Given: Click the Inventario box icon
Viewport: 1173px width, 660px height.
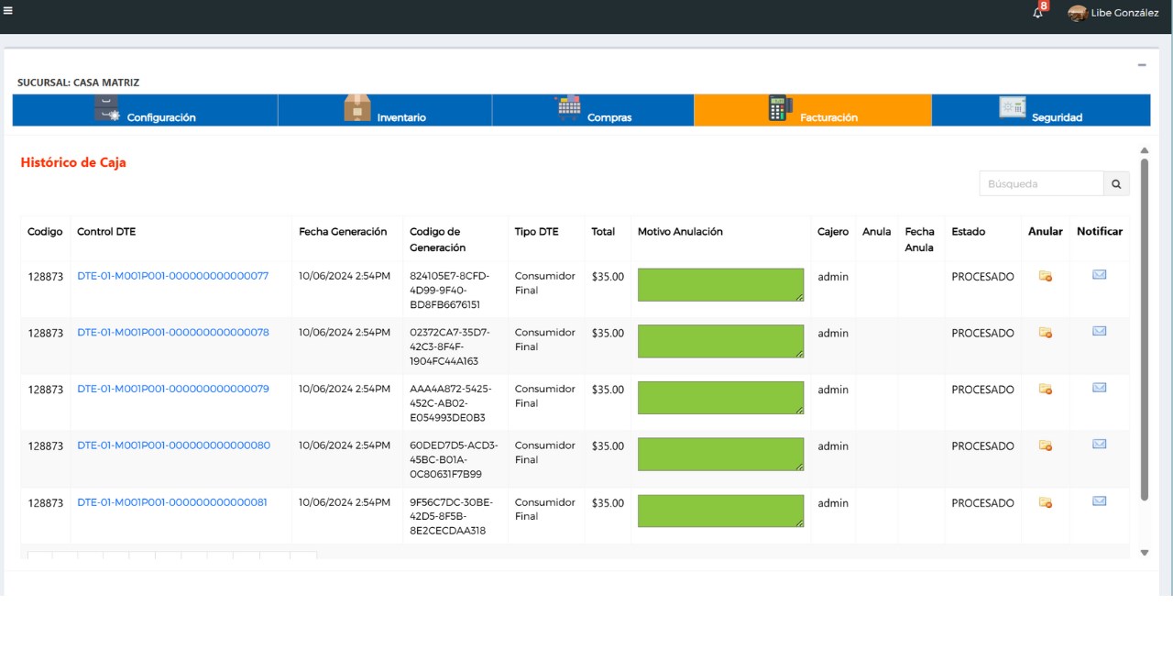Looking at the screenshot, I should pyautogui.click(x=357, y=108).
